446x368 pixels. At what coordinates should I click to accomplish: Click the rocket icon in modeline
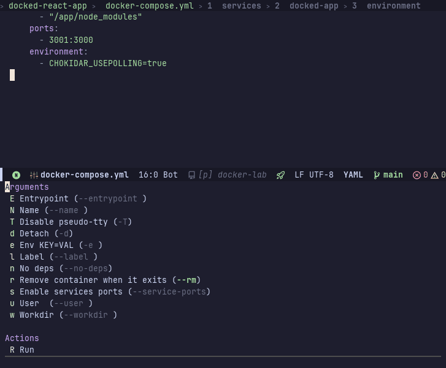[x=280, y=175]
